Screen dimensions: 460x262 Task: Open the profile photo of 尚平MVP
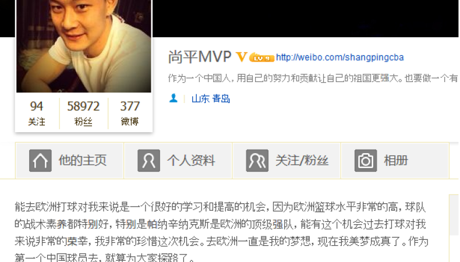pyautogui.click(x=84, y=46)
